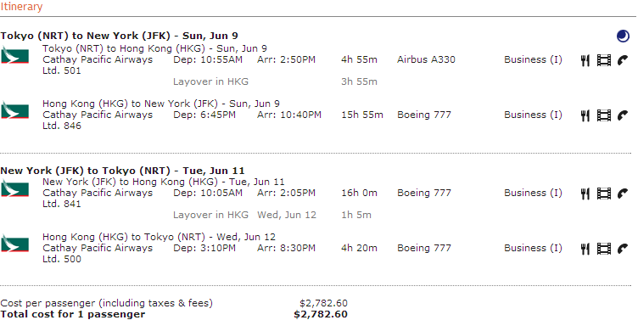Click Cathay Pacific logo beside flight 841
This screenshot has height=320, width=638.
coord(14,188)
